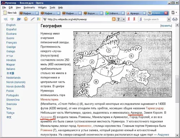The height and width of the screenshot is (138, 180).
Task: Open the View menu
Action: click(18, 7)
